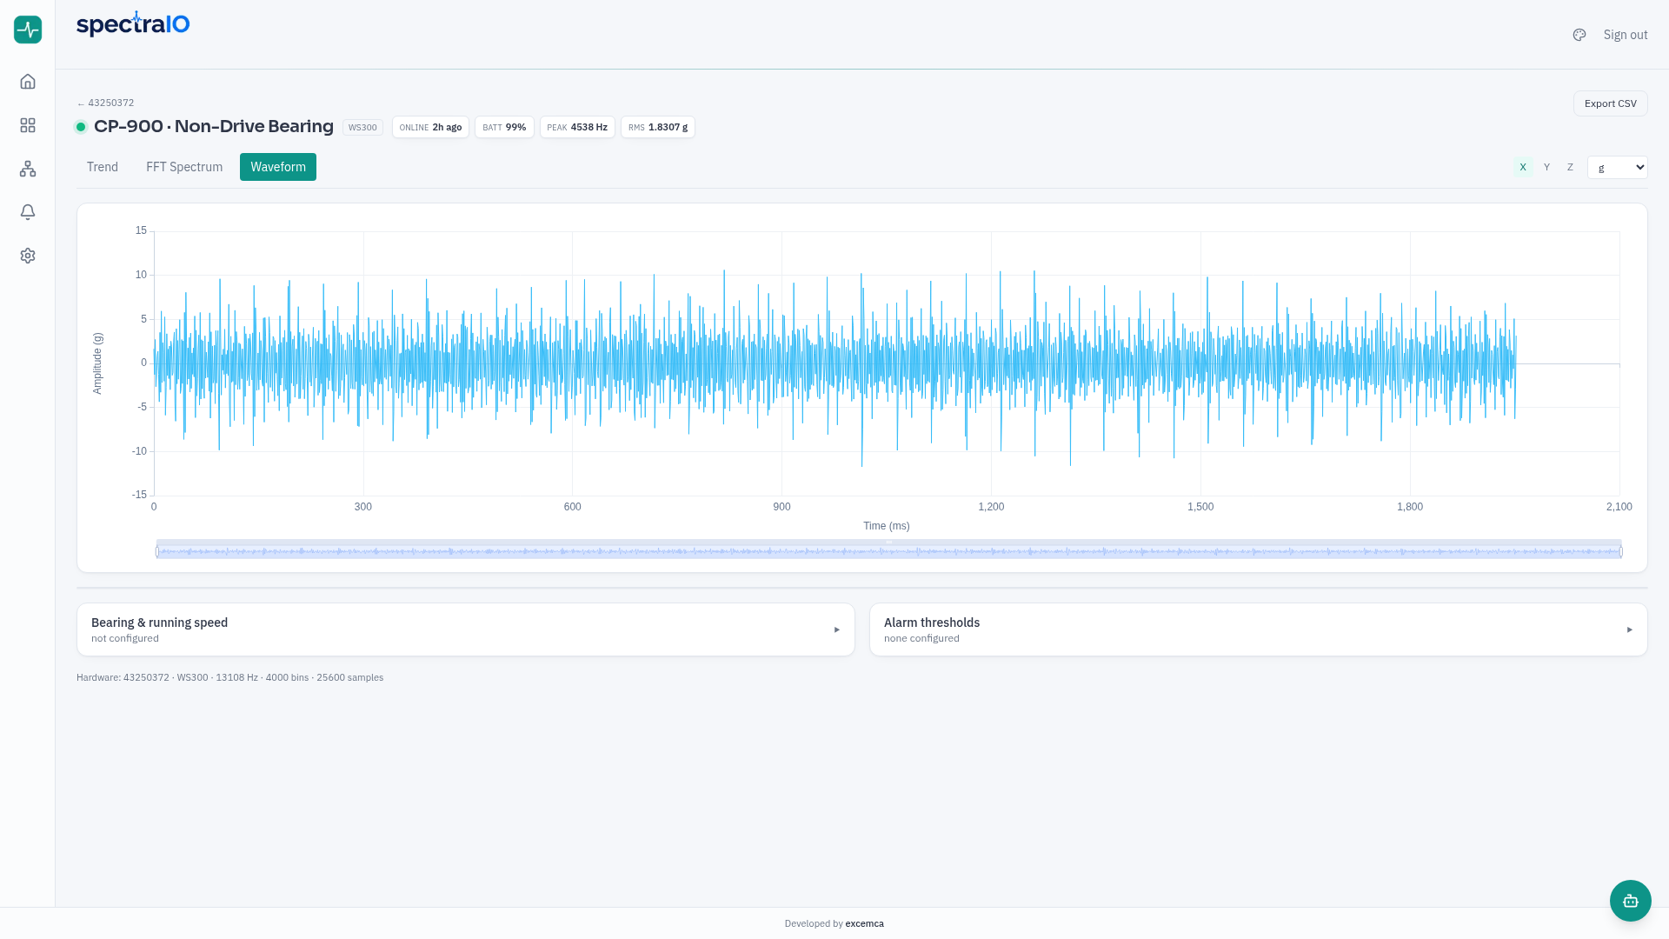Click the spectralO logo
Viewport: 1669px width, 939px height.
133,24
